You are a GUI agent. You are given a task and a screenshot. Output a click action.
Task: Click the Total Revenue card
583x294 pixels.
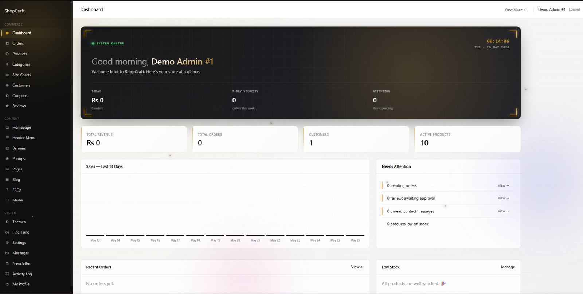(x=134, y=139)
